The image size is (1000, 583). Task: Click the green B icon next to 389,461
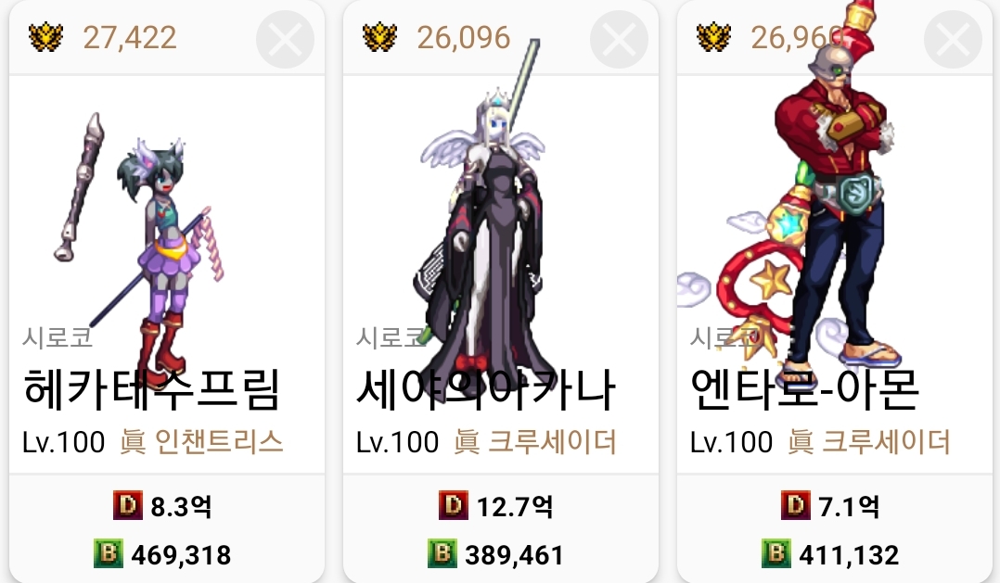click(x=442, y=553)
